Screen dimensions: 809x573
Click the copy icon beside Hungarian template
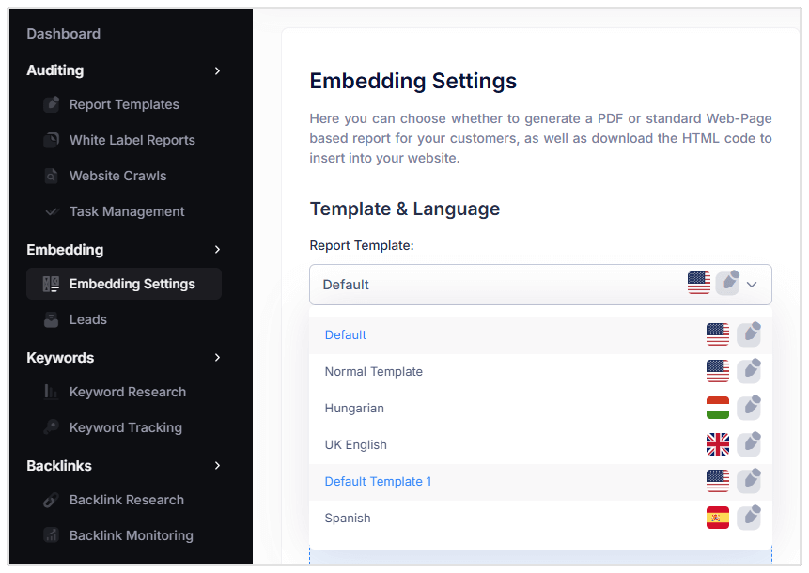tap(749, 407)
